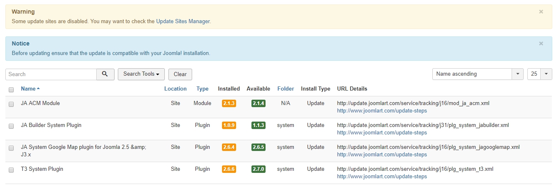Check the JA ACM Module checkbox
Viewport: 556px width, 189px height.
(11, 104)
